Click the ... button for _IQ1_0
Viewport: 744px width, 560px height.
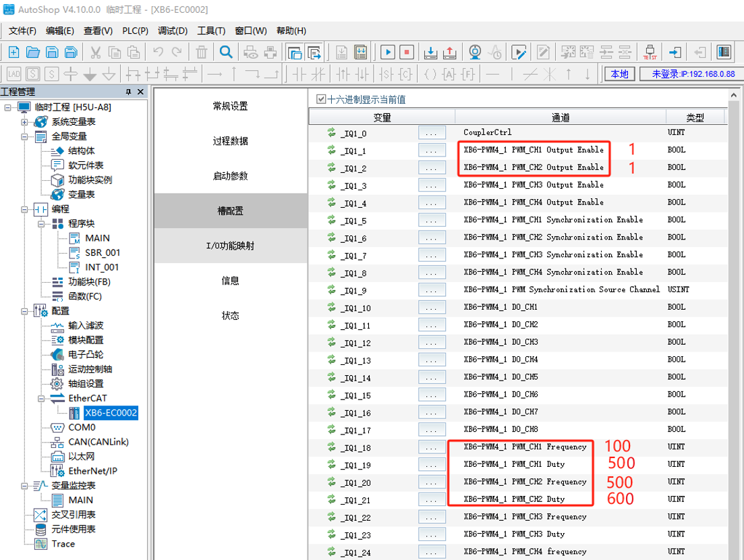point(432,133)
